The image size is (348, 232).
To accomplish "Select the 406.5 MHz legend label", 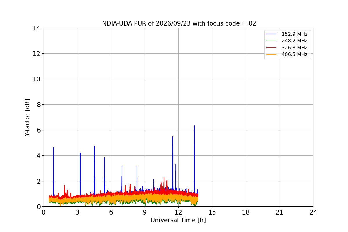I will tap(294, 55).
